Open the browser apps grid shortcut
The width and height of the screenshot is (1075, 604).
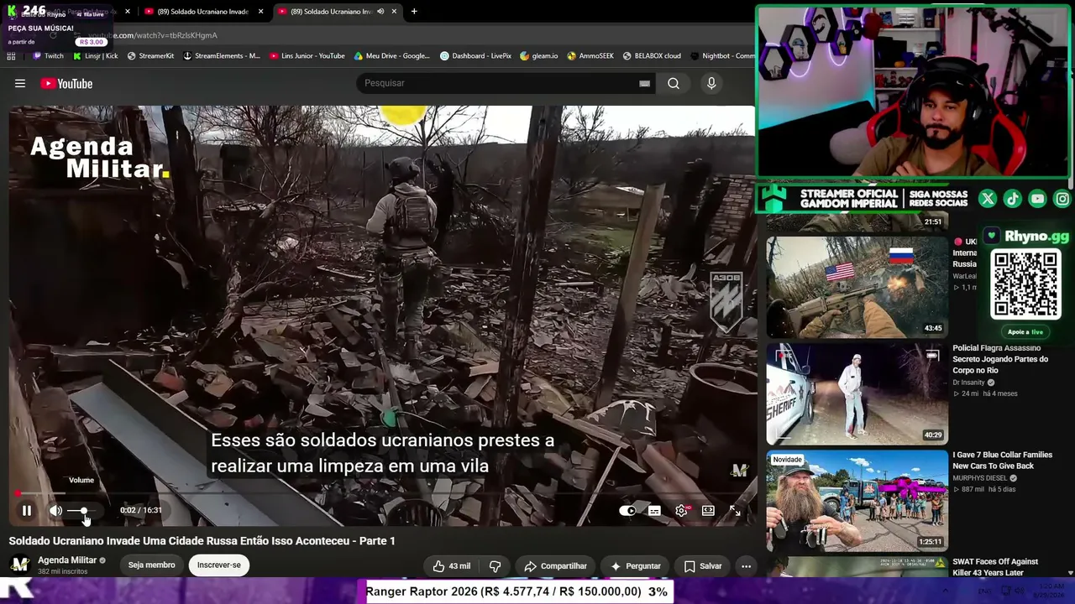11,56
